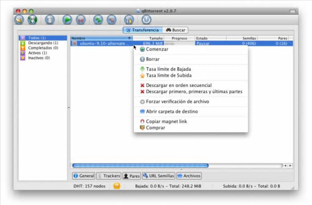The width and height of the screenshot is (312, 205).
Task: Switch to Buscar tab
Action: pyautogui.click(x=175, y=30)
